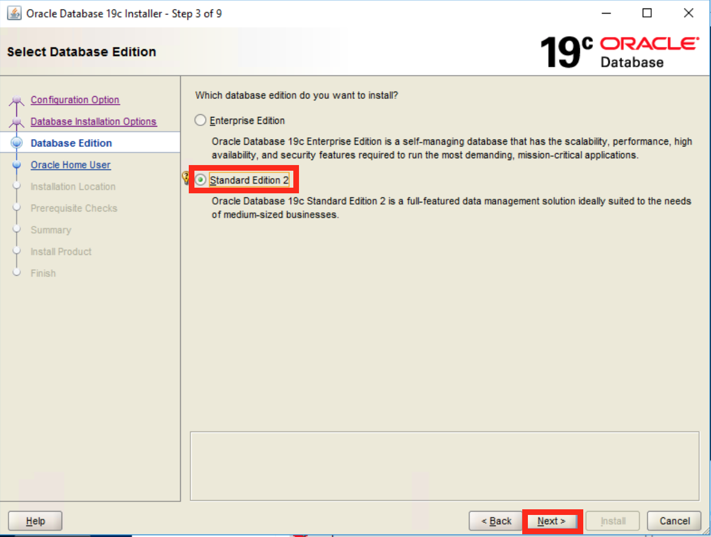Viewport: 711px width, 537px height.
Task: Click the Database Edition active step bullet
Action: point(16,143)
